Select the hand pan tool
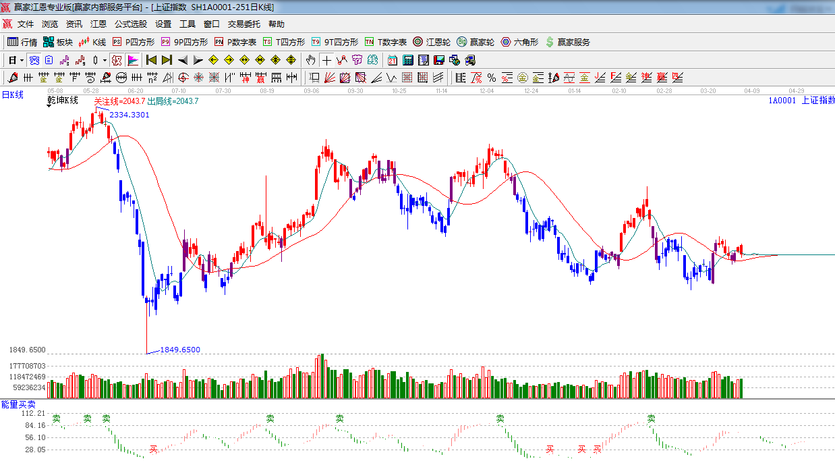This screenshot has height=461, width=835. 310,60
